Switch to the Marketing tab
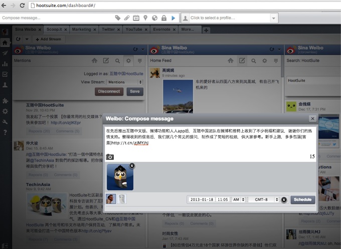Viewport: 341px width, 249px height. pos(82,30)
